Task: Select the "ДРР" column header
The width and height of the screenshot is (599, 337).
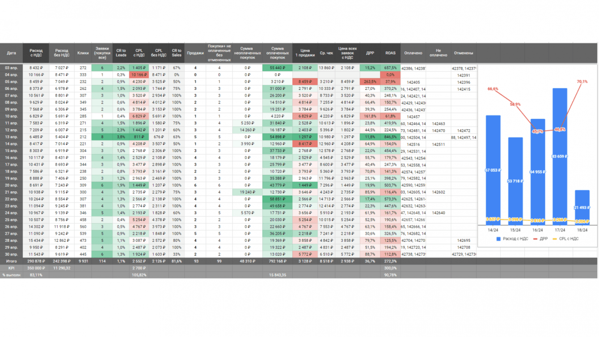Action: click(370, 53)
